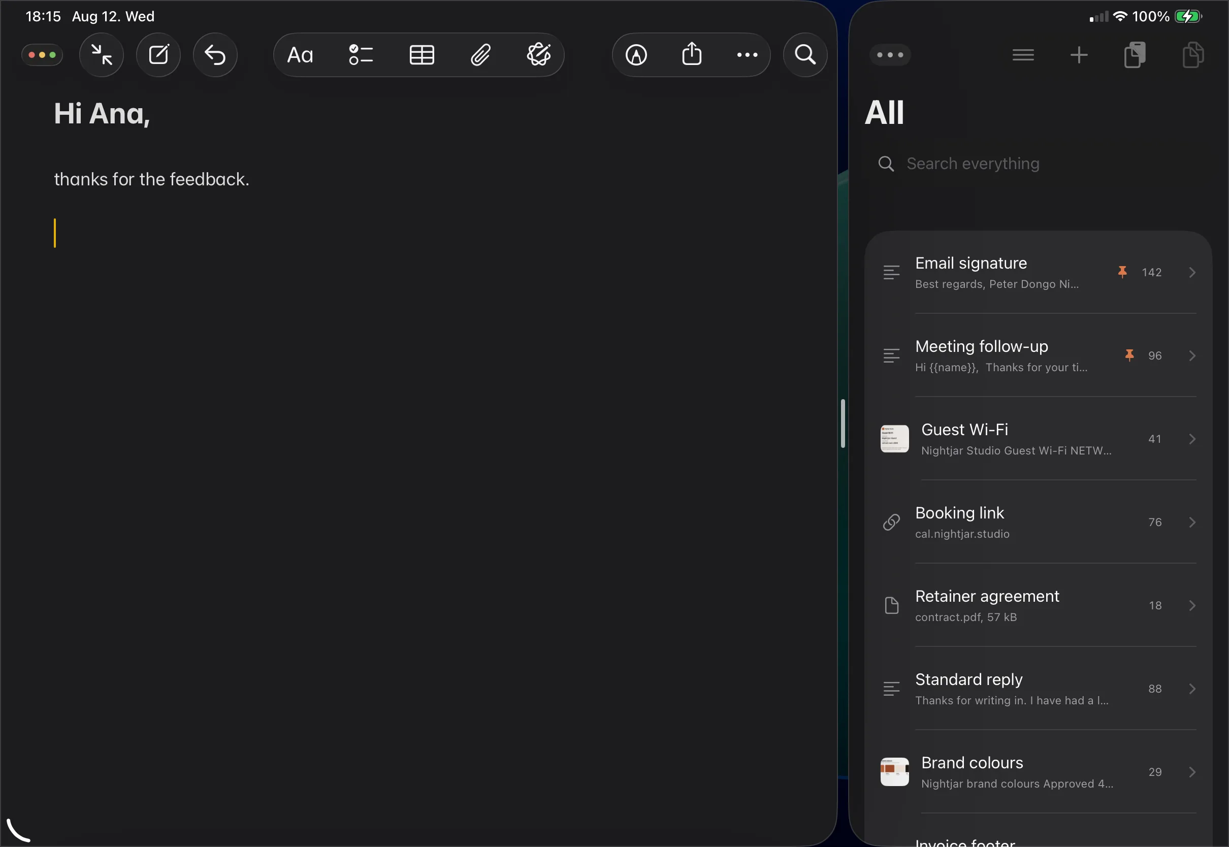Open the window controls dots in Notes
The height and width of the screenshot is (847, 1229).
pyautogui.click(x=42, y=55)
